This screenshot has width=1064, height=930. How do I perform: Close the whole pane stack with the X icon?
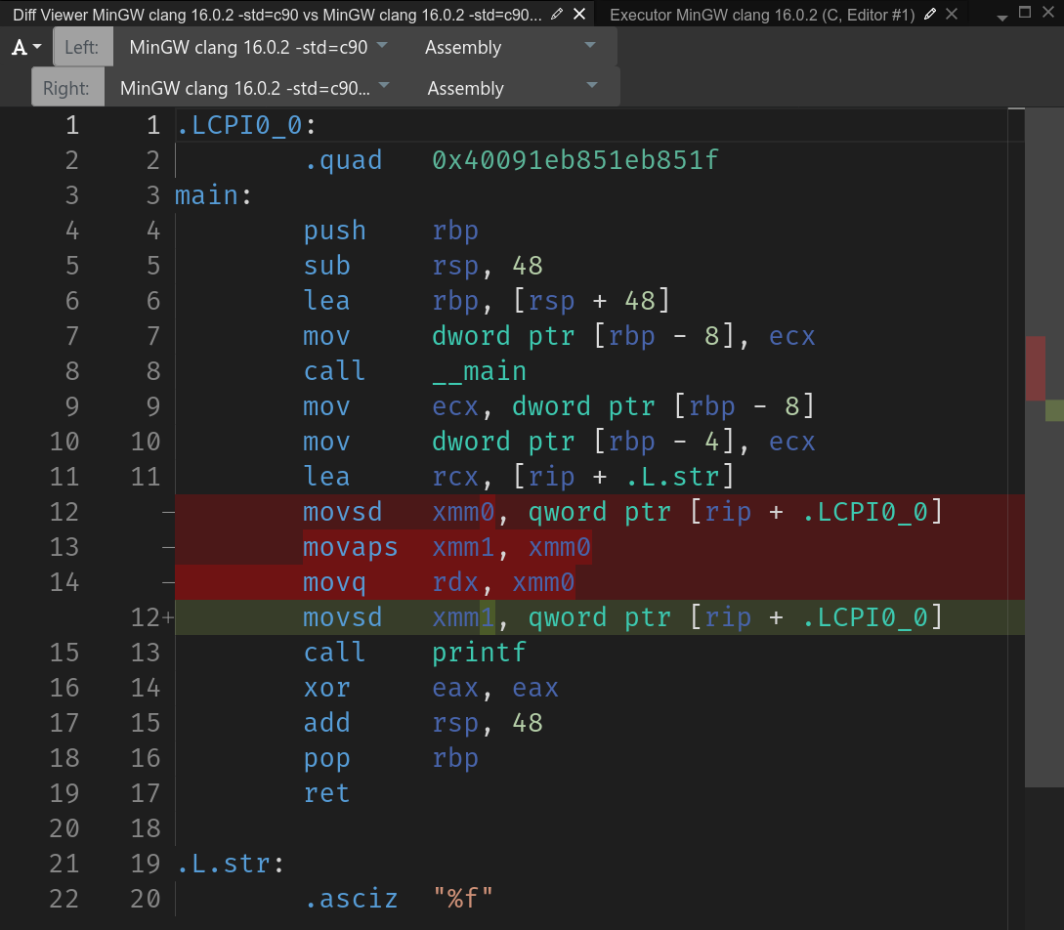click(1048, 14)
